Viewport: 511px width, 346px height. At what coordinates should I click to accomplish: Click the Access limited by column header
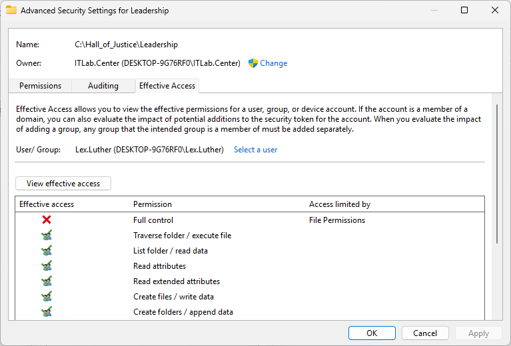pyautogui.click(x=339, y=204)
